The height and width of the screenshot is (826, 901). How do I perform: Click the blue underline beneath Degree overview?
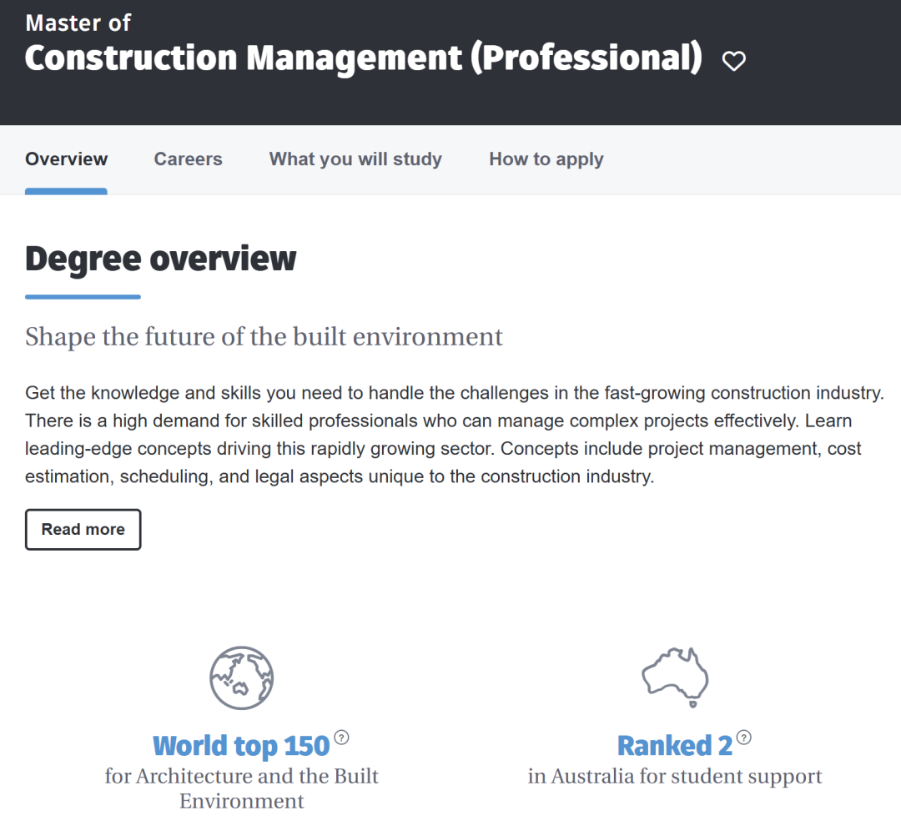tap(83, 296)
